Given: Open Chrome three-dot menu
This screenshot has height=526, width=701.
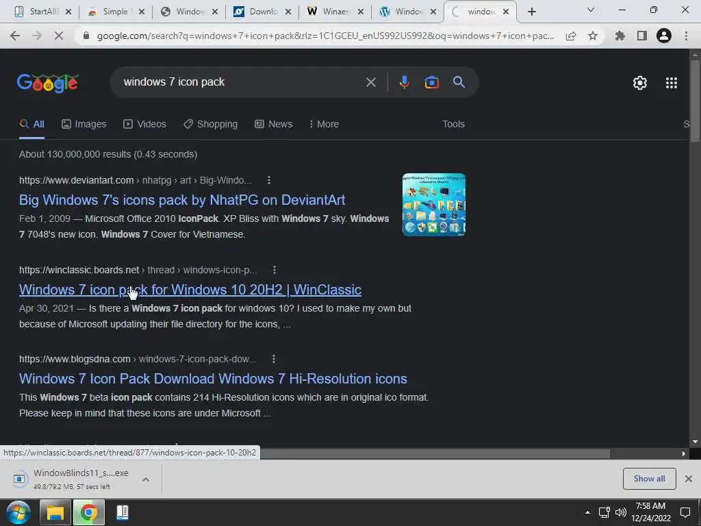Looking at the screenshot, I should coord(686,36).
